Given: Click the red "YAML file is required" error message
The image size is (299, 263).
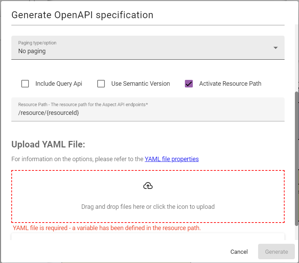Looking at the screenshot, I should 107,228.
